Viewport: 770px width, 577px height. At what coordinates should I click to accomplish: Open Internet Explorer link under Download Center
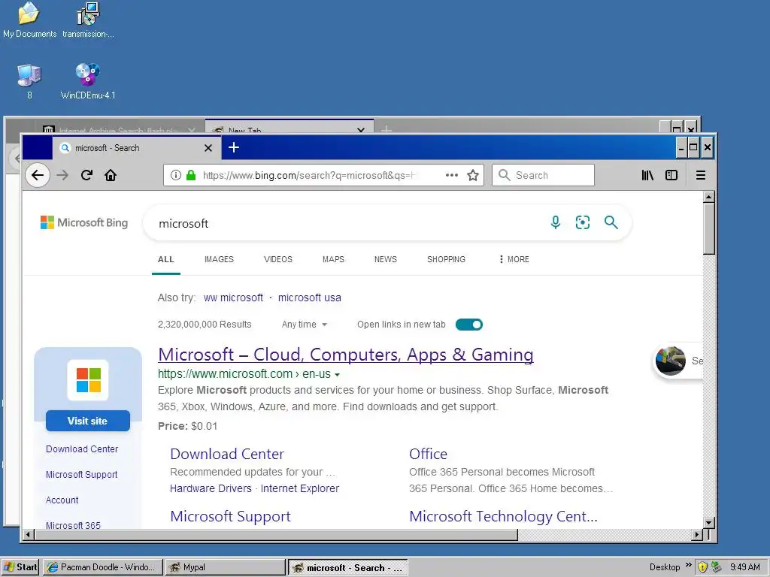click(x=299, y=488)
